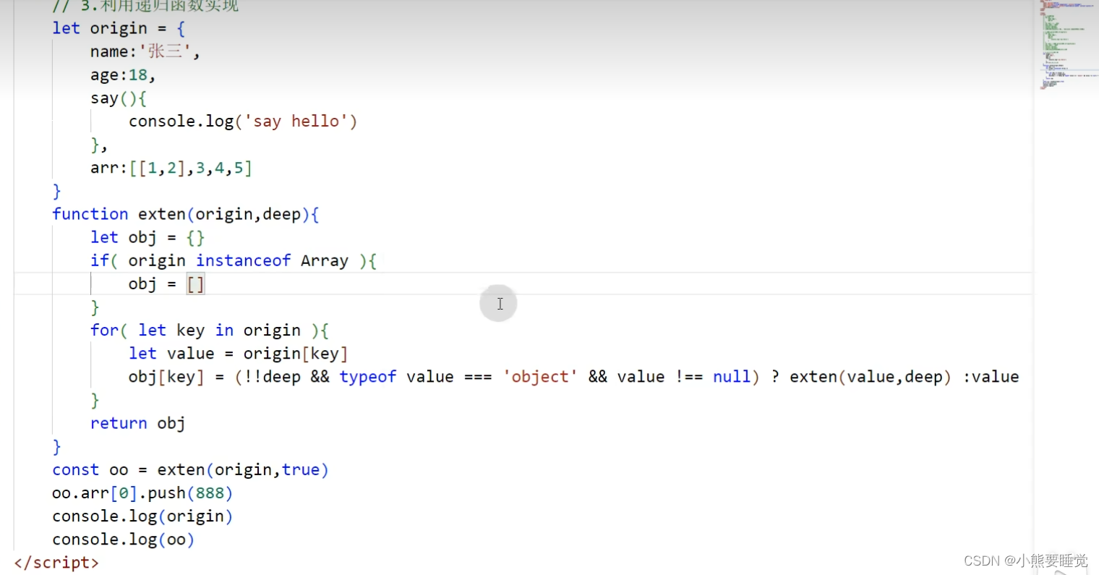Image resolution: width=1099 pixels, height=575 pixels.
Task: Click the 'let origin = {' declaration line
Action: [119, 28]
